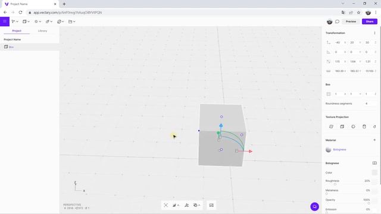
Task: Click the Box item cube icon
Action: tap(6, 47)
